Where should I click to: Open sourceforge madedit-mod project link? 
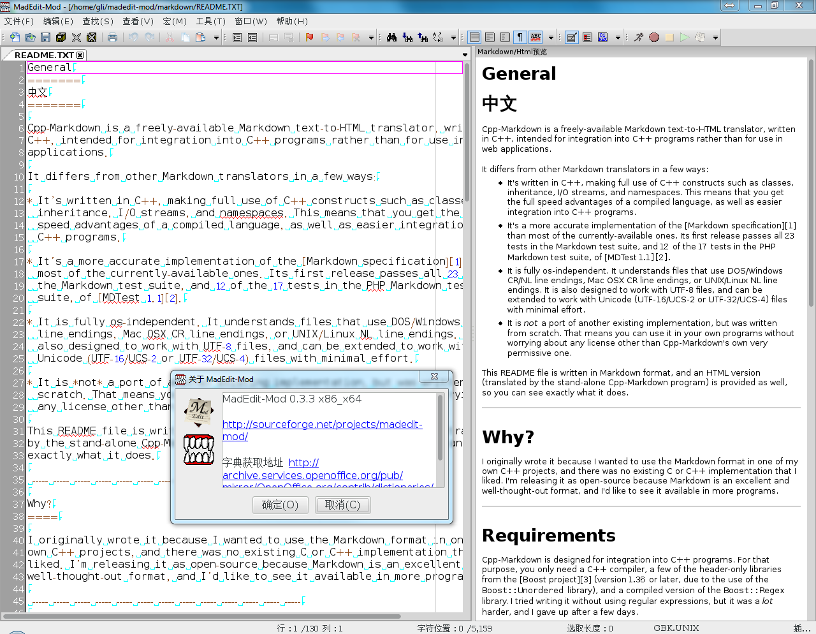323,431
